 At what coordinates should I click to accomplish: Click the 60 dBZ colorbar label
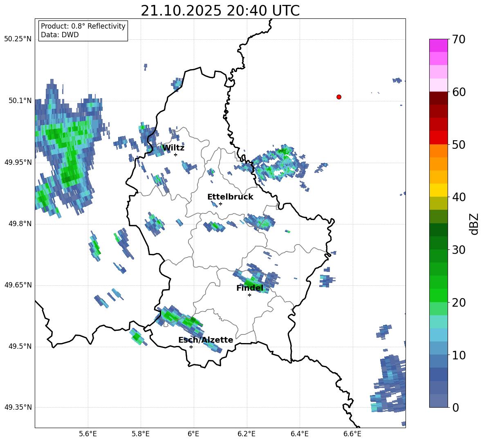(x=459, y=92)
